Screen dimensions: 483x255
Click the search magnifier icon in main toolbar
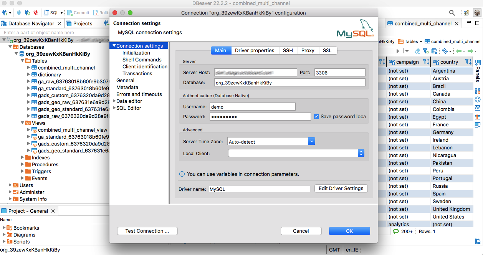pos(452,13)
